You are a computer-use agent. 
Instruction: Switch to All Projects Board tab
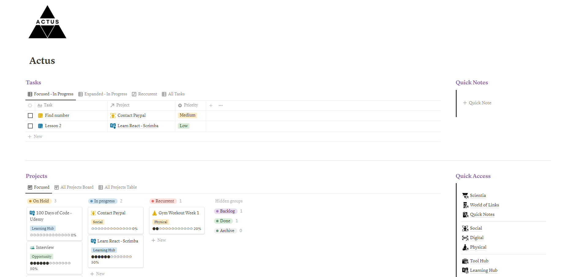[74, 187]
